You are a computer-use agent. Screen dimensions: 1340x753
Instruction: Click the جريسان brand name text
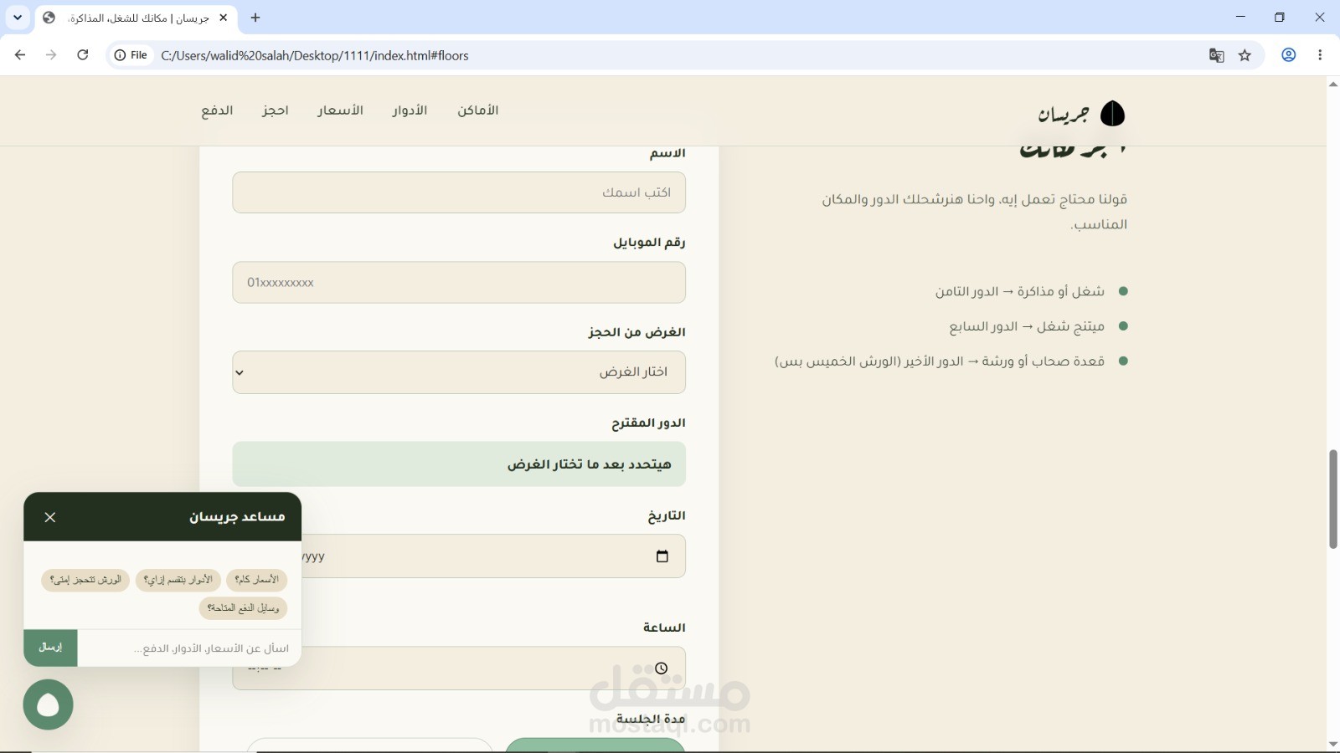tap(1064, 115)
